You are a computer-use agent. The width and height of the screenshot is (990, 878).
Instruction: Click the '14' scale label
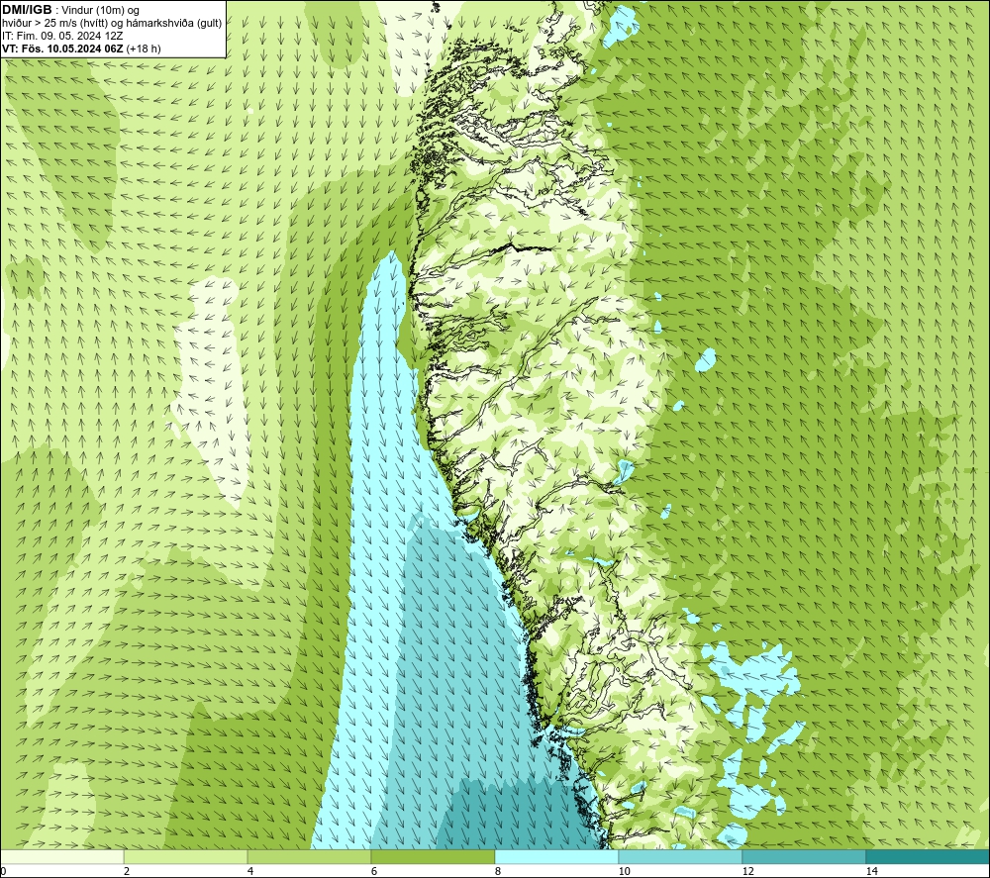pyautogui.click(x=872, y=871)
